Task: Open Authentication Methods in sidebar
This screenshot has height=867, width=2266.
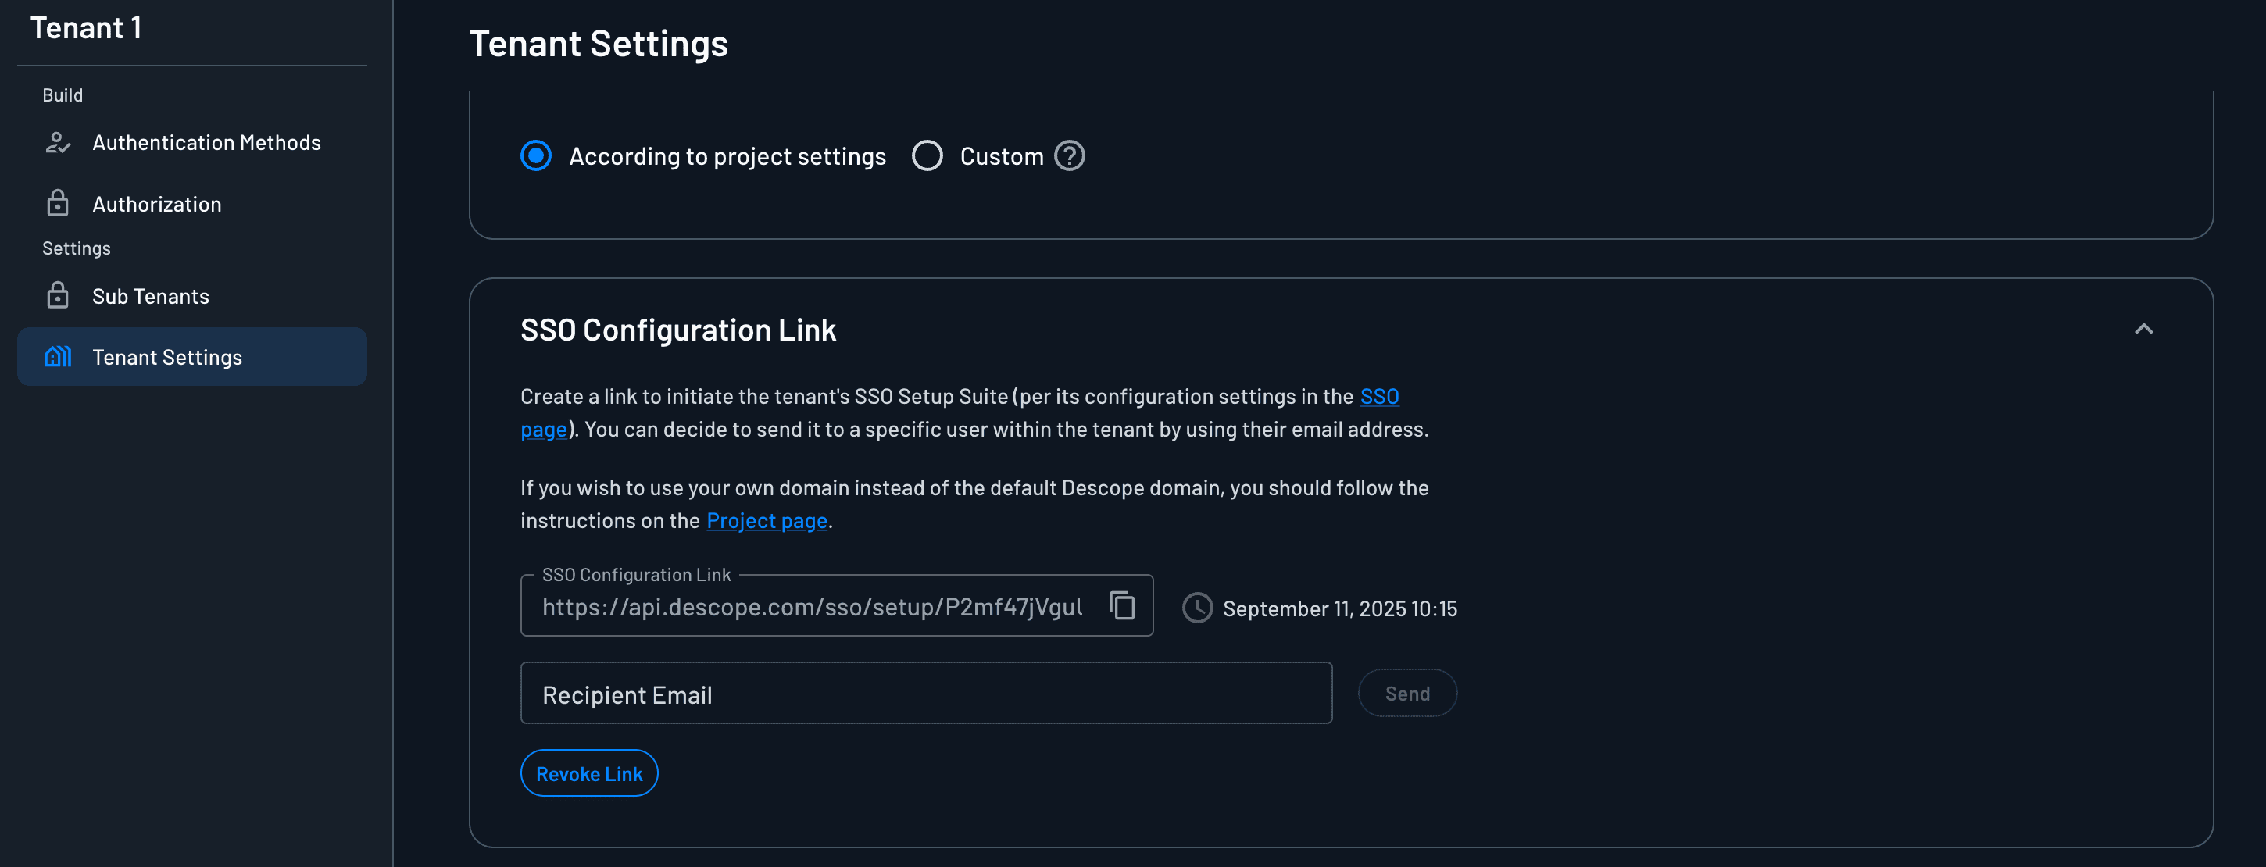Action: [x=206, y=142]
